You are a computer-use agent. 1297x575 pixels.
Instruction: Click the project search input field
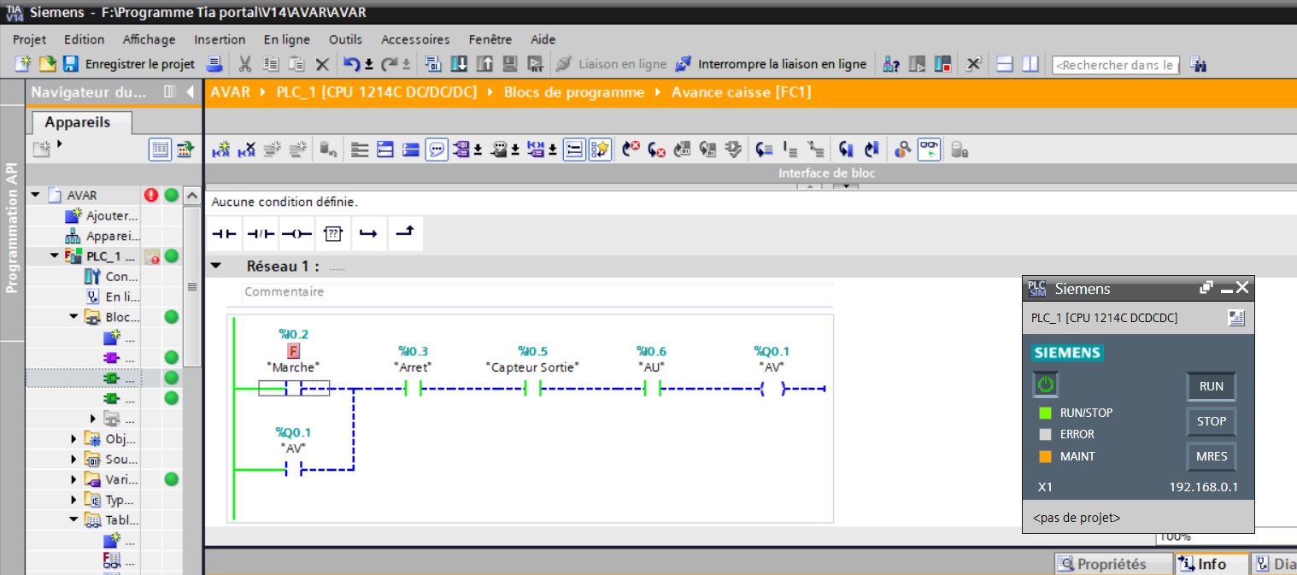(x=1115, y=65)
